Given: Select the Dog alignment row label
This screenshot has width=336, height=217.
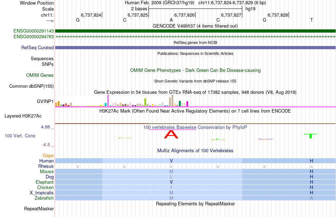Looking at the screenshot, I should pyautogui.click(x=50, y=177).
